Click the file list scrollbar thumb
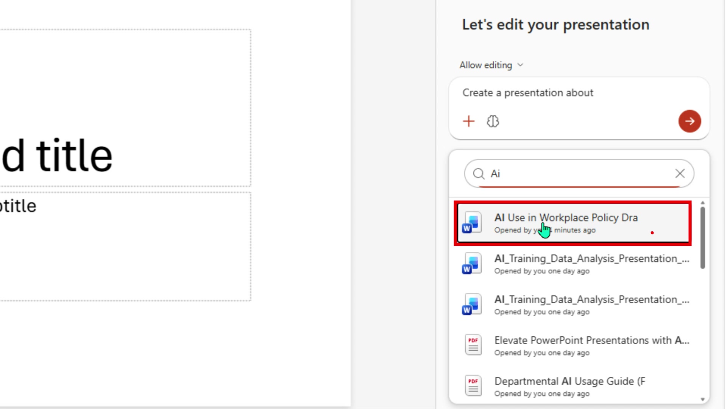The width and height of the screenshot is (727, 409). tap(702, 238)
